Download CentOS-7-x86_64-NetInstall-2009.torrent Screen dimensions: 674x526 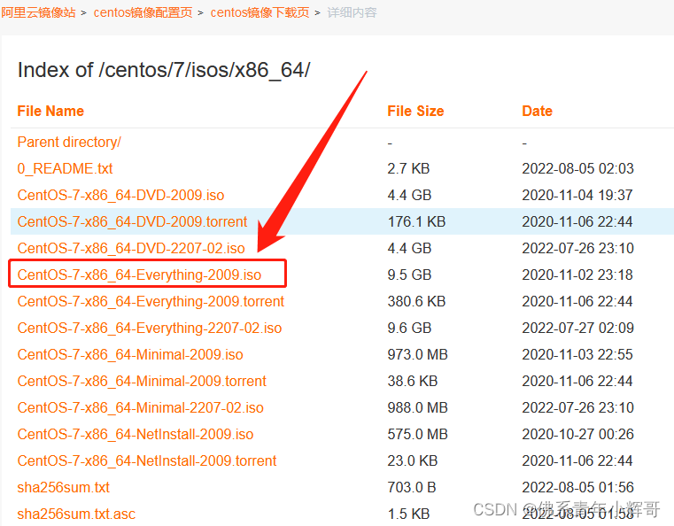[x=147, y=461]
